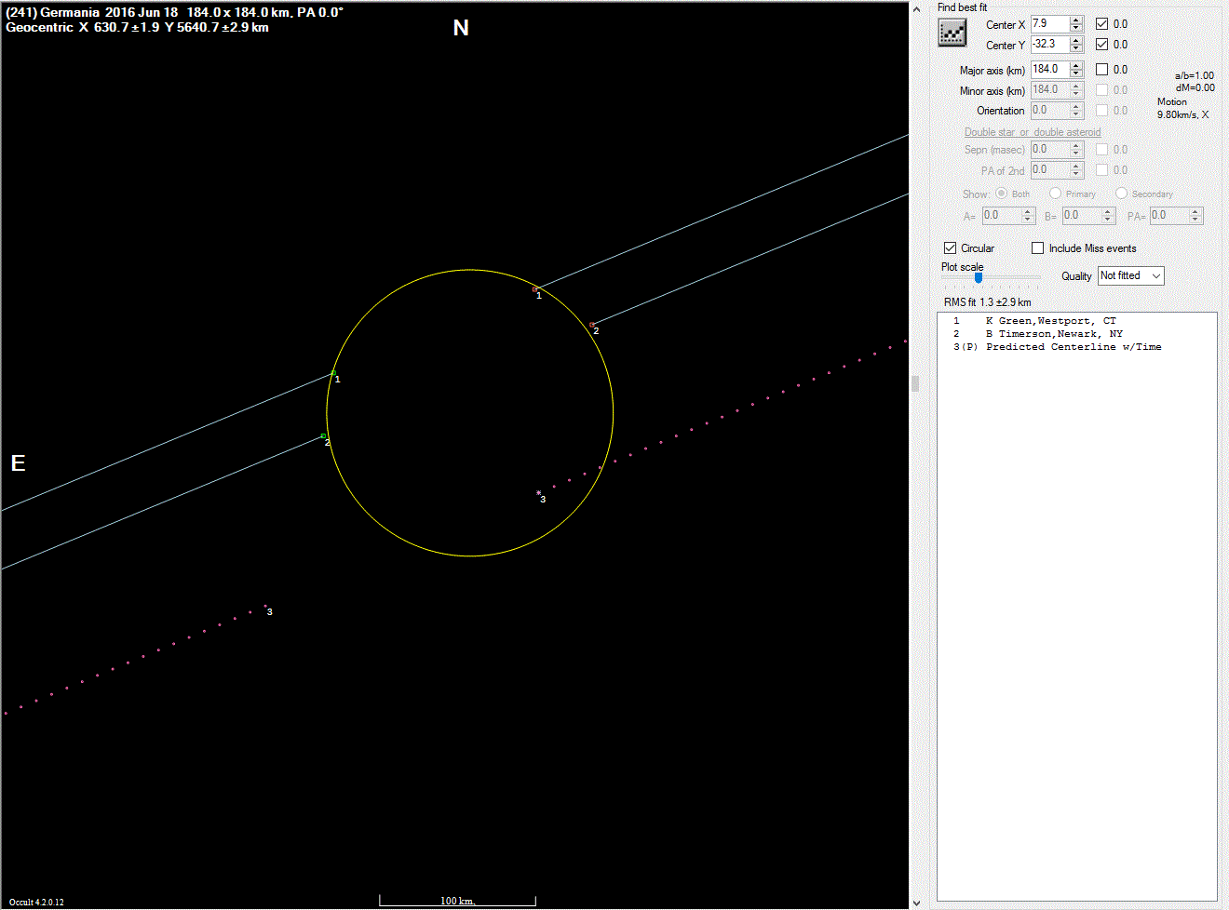The height and width of the screenshot is (910, 1229).
Task: Decrease the Major axis value with down arrow
Action: (x=1076, y=74)
